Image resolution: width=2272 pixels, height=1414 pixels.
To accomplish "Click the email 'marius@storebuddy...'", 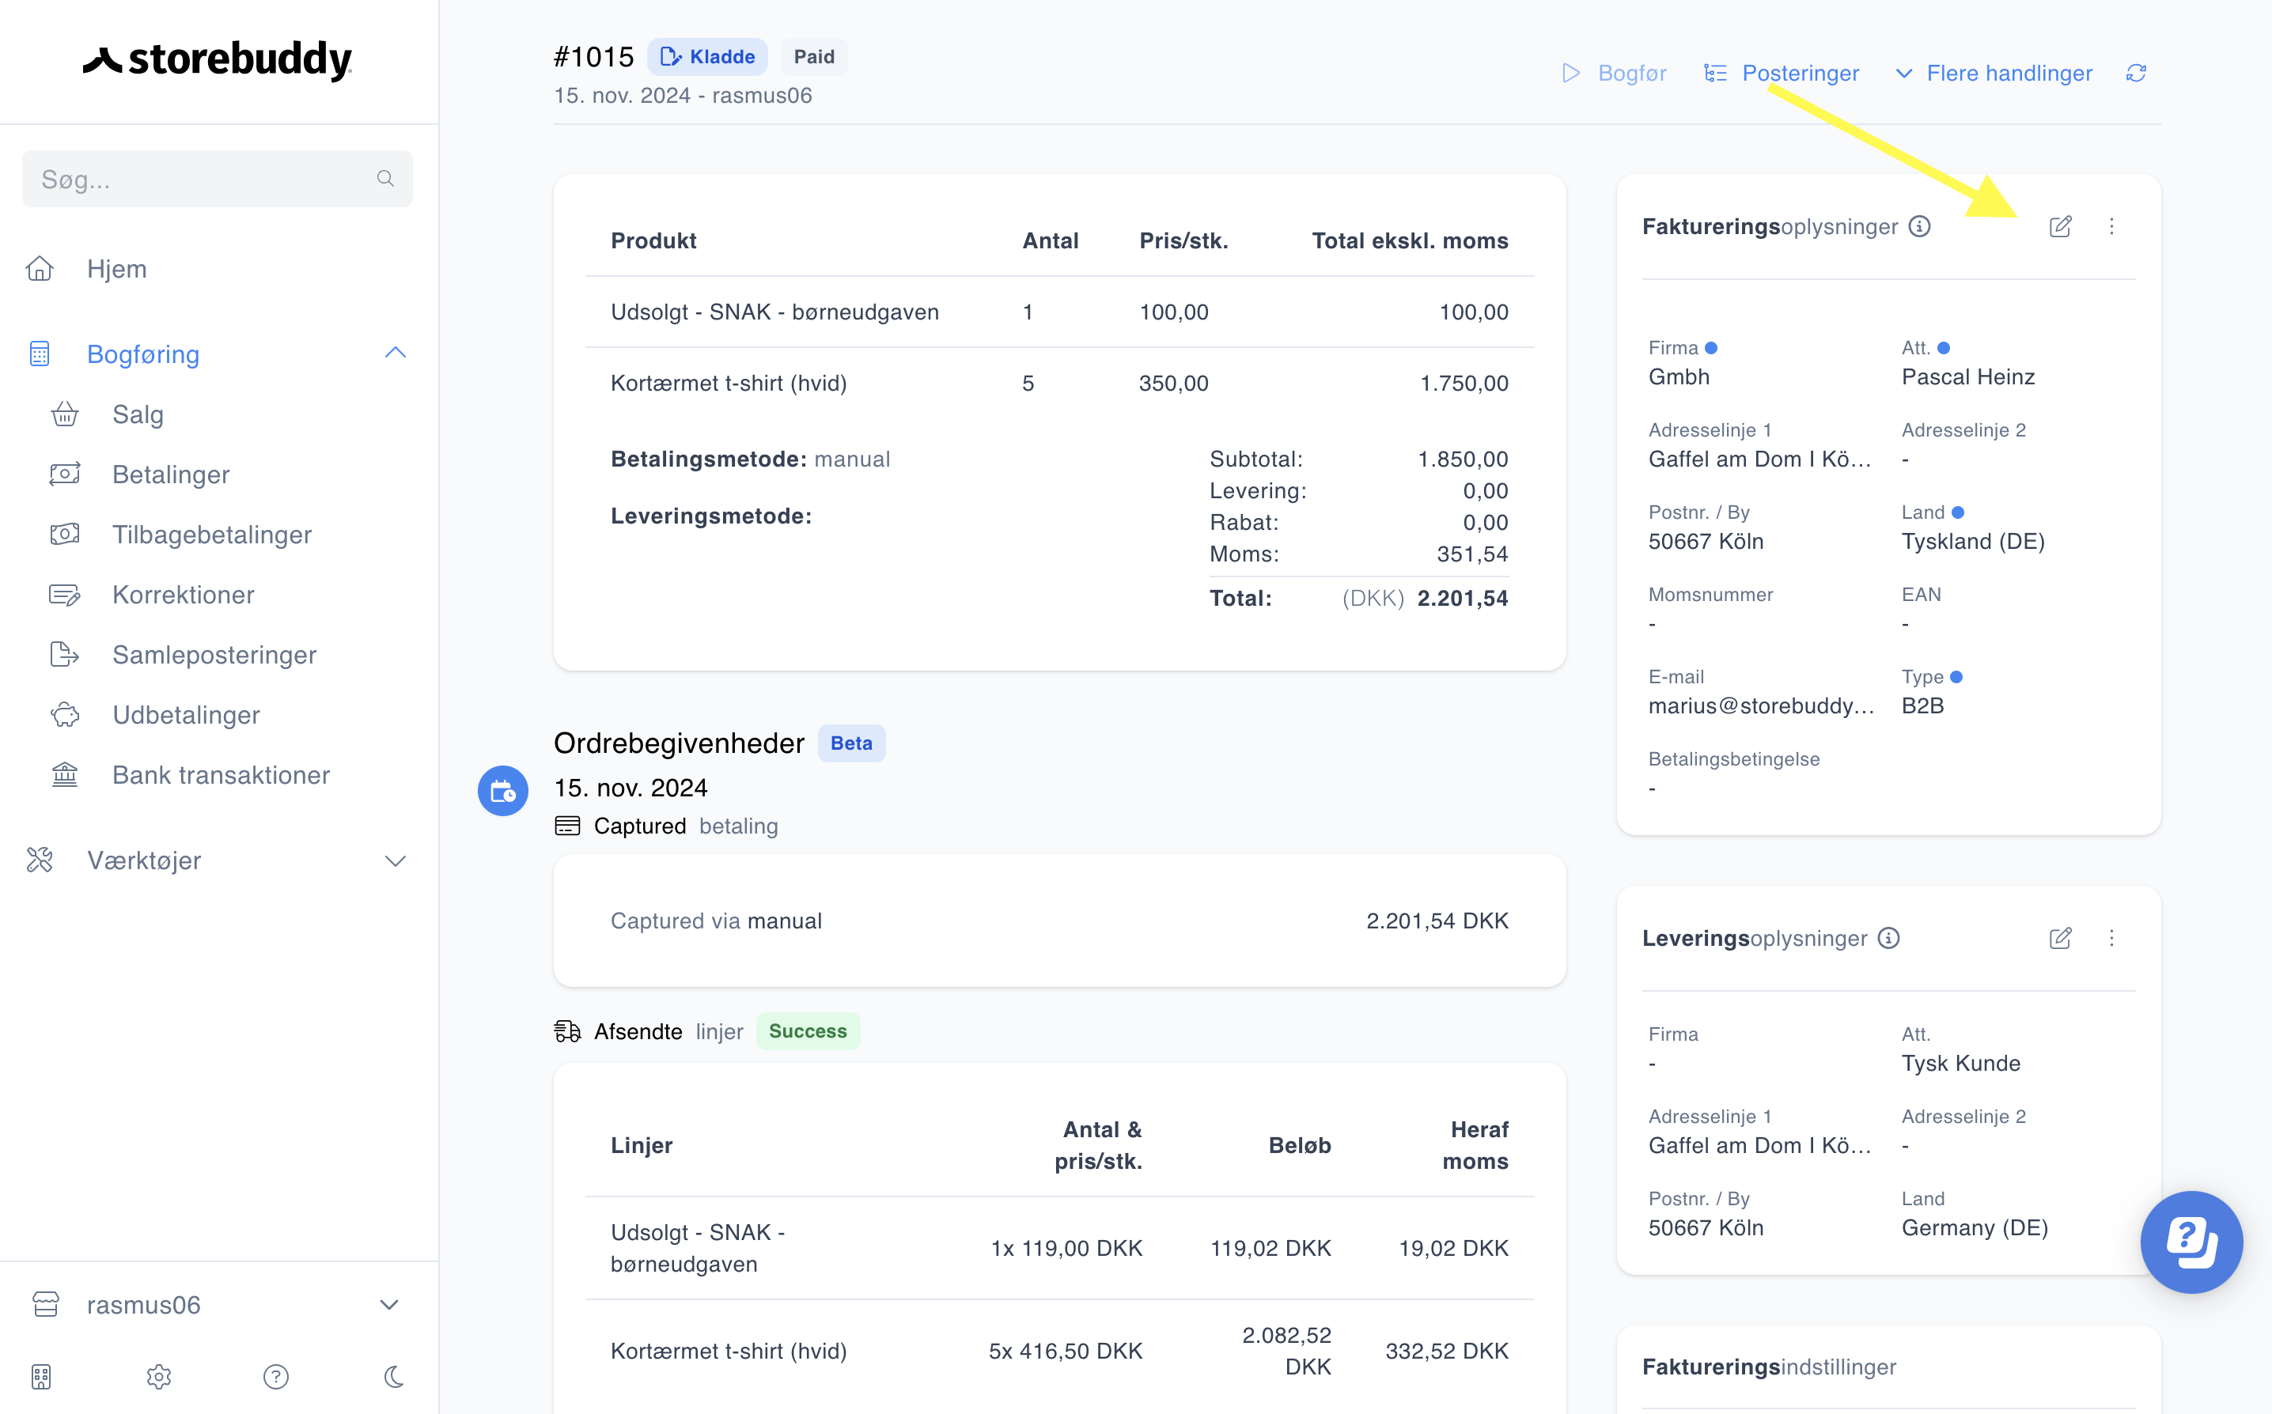I will point(1761,706).
